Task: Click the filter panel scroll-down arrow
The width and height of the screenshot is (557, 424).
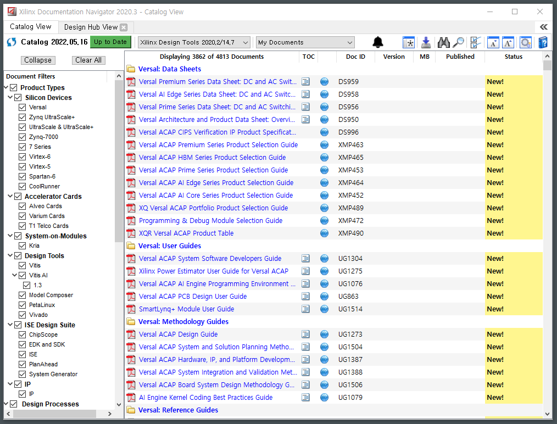Action: (119, 404)
